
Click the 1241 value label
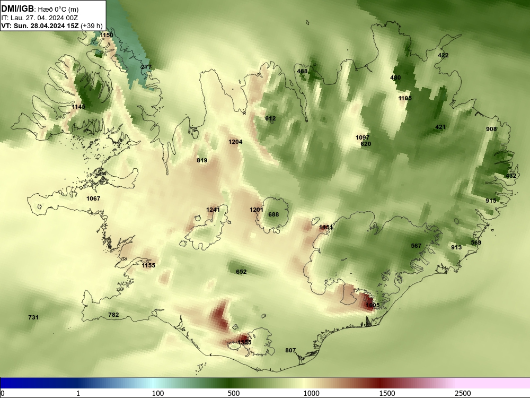coord(213,210)
